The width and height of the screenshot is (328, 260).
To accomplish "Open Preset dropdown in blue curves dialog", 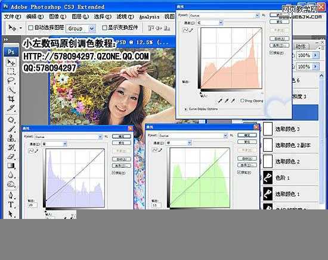I will click(100, 137).
